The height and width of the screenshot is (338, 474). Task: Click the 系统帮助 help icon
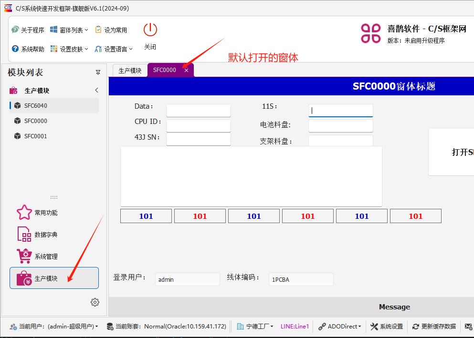coord(15,49)
